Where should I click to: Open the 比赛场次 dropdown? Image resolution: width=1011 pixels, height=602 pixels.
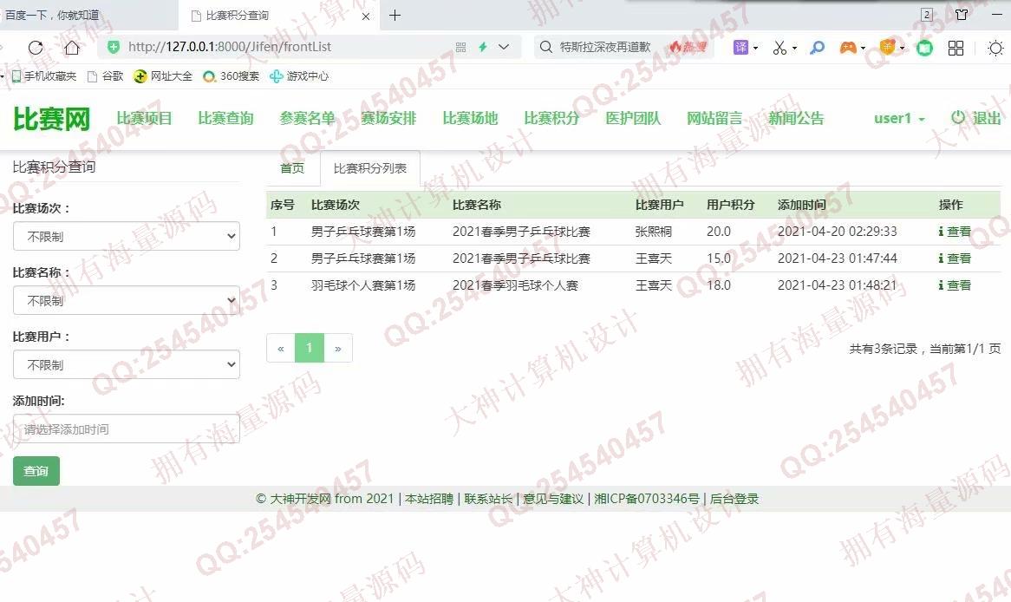pos(127,236)
